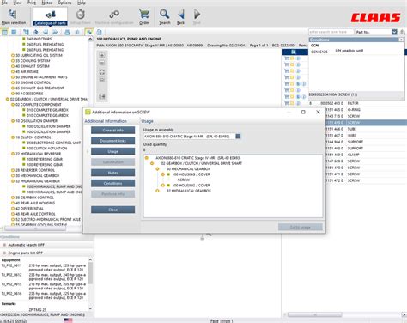Click the first layout icon in secondary toolbar
The image size is (407, 323).
(4, 32)
